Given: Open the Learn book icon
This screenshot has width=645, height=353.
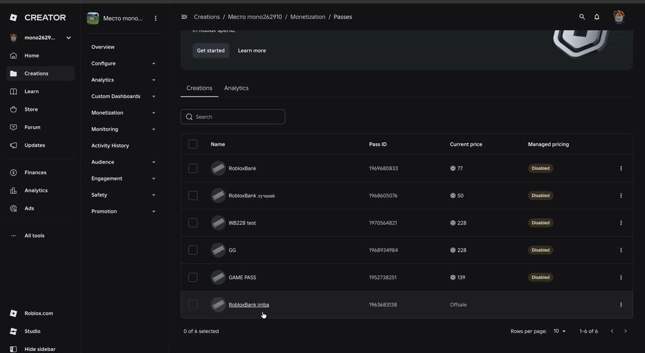Looking at the screenshot, I should point(13,91).
